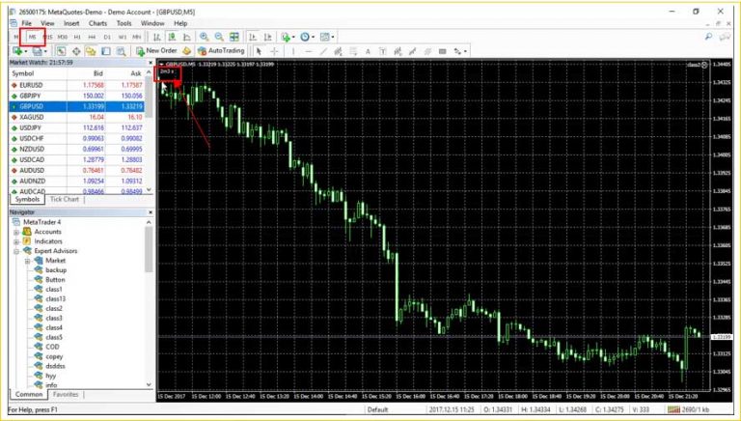Open the Templates icon
Viewport: 741px width, 421px height.
click(x=324, y=37)
